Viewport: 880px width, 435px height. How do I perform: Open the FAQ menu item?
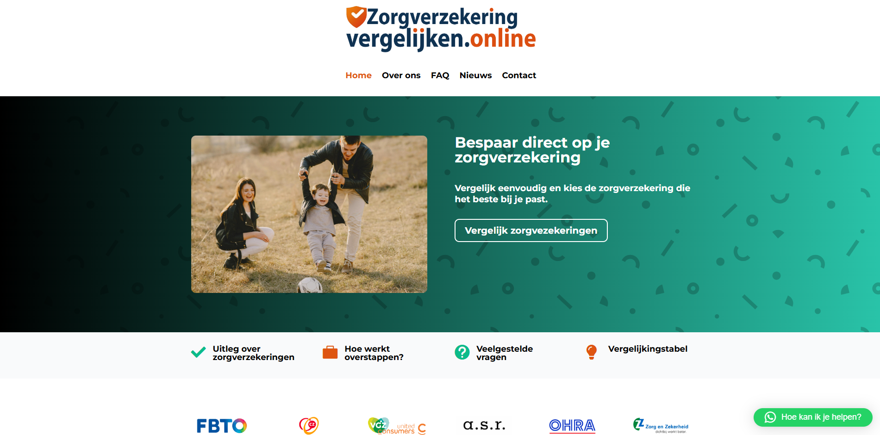click(x=440, y=75)
